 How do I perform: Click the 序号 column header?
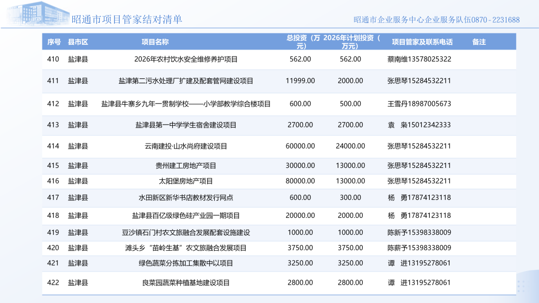[x=53, y=42]
